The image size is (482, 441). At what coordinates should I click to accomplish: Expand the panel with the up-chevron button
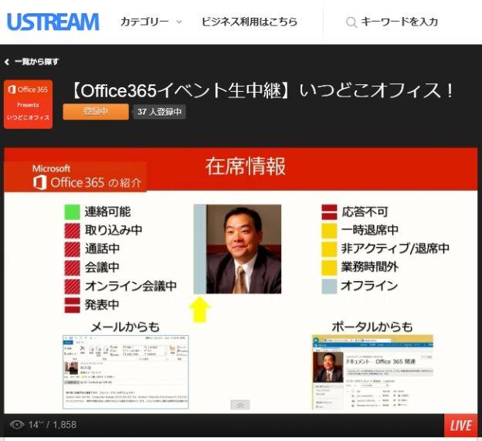pos(240,405)
